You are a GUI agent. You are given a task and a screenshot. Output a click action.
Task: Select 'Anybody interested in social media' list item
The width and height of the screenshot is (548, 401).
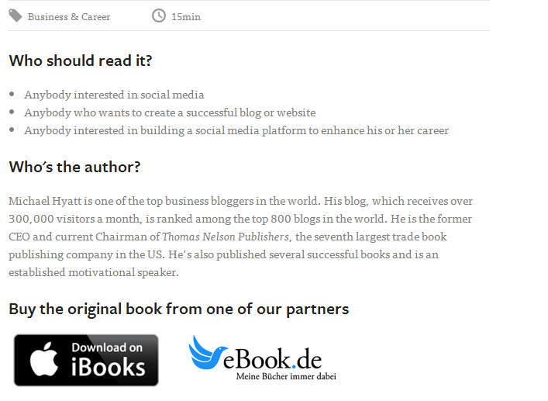coord(114,95)
